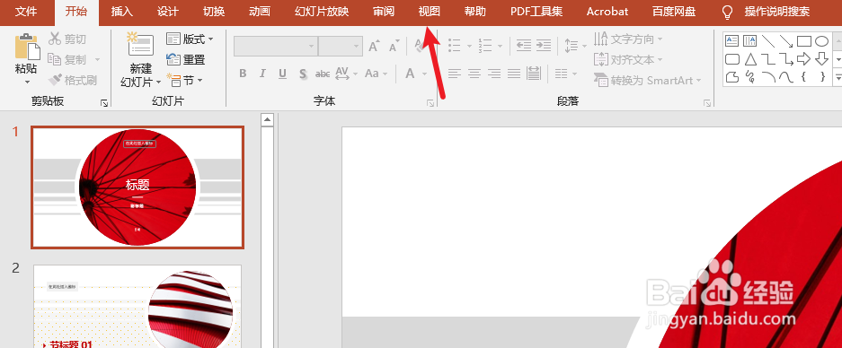This screenshot has width=842, height=348.
Task: Click Increase Indent icon
Action: pyautogui.click(x=544, y=45)
